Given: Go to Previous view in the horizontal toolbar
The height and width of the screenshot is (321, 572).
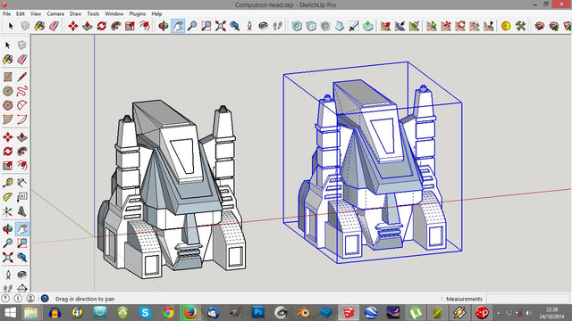Looking at the screenshot, I should pos(234,26).
